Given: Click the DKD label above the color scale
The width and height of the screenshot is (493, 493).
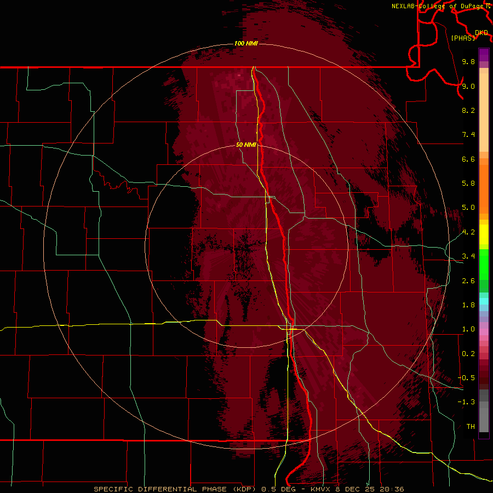Looking at the screenshot, I should point(481,33).
